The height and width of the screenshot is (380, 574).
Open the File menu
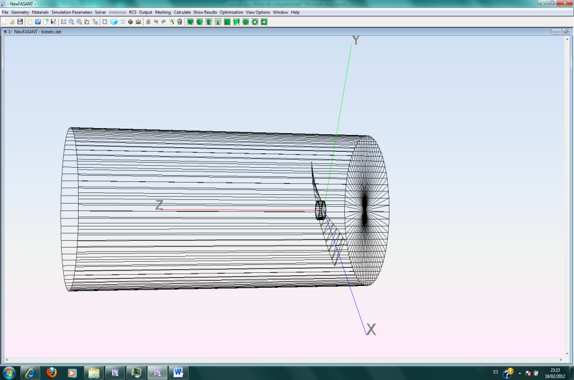point(5,12)
